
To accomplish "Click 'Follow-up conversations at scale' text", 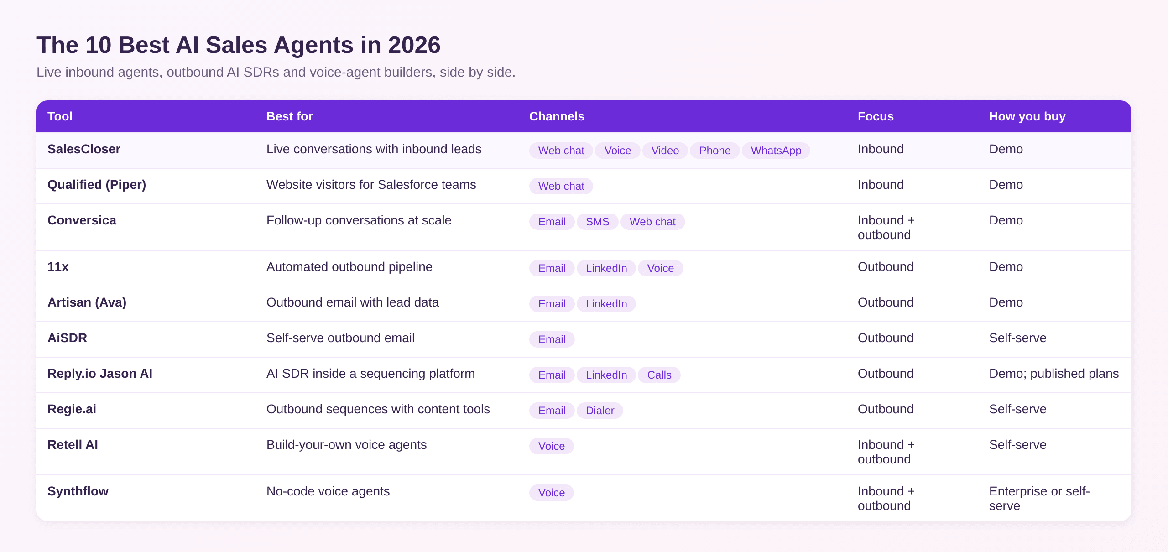I will point(359,220).
